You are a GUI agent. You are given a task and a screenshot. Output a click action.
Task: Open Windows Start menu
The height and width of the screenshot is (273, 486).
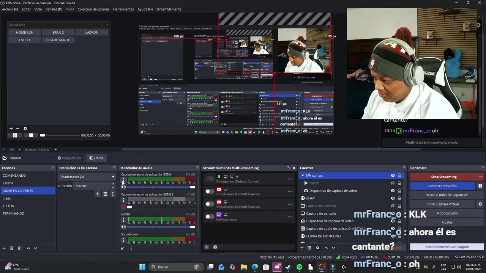pyautogui.click(x=142, y=267)
